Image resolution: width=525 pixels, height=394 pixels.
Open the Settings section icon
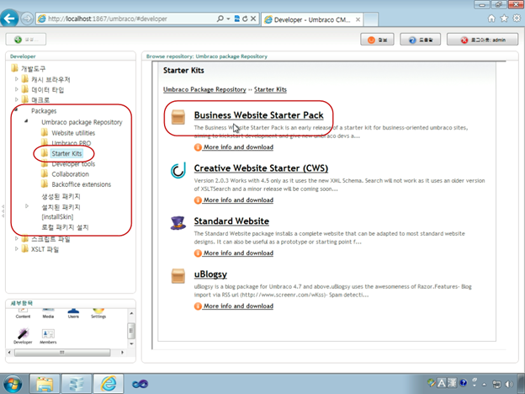pos(98,313)
